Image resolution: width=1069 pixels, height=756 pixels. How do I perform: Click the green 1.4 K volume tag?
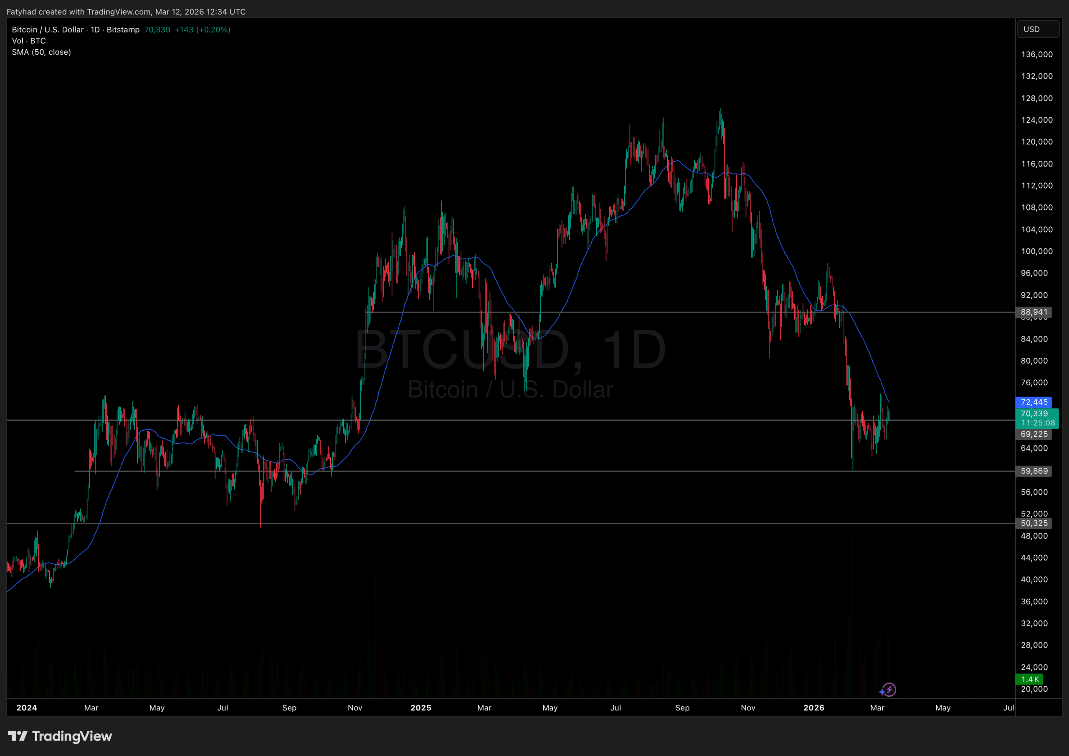point(1029,679)
